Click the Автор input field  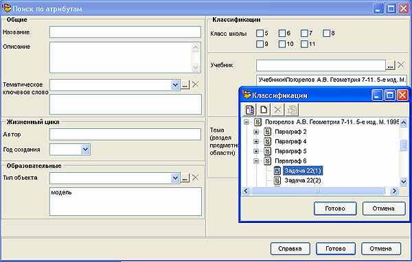pos(126,134)
